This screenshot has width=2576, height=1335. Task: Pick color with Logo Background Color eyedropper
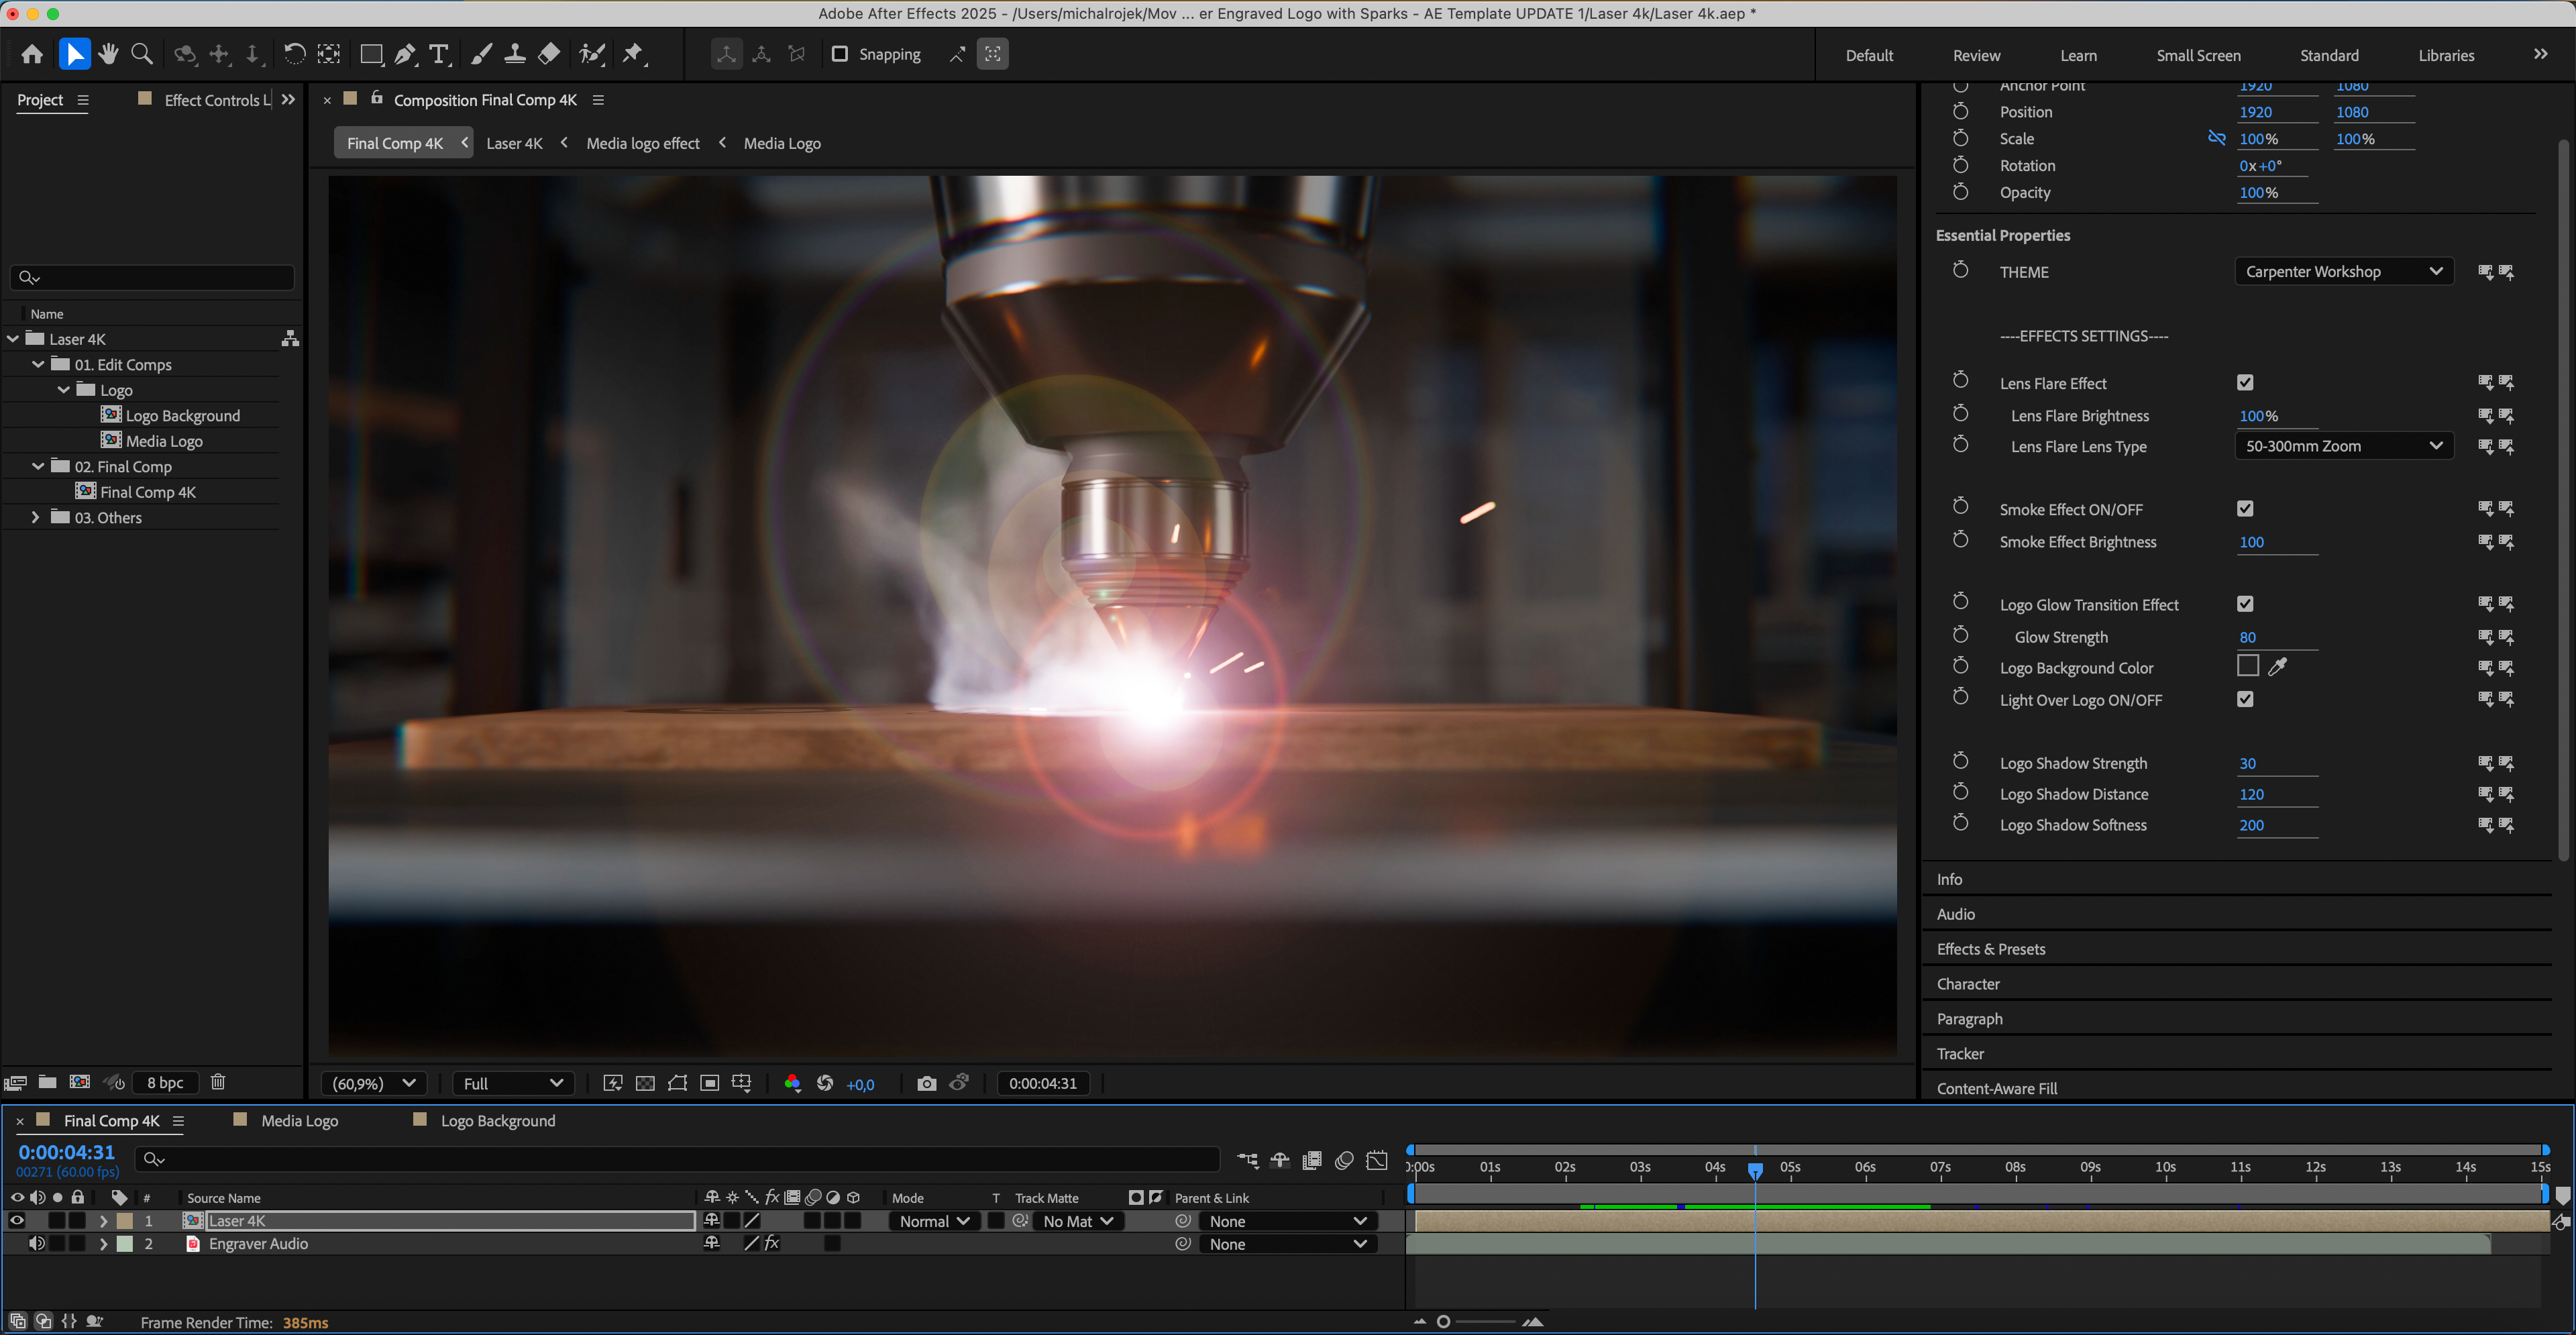pyautogui.click(x=2278, y=667)
